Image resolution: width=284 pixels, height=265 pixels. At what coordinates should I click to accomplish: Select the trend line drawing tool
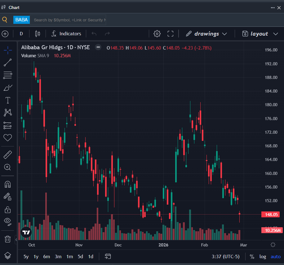tap(7, 63)
